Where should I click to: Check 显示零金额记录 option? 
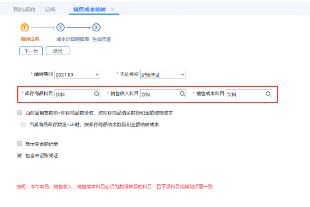pyautogui.click(x=19, y=144)
